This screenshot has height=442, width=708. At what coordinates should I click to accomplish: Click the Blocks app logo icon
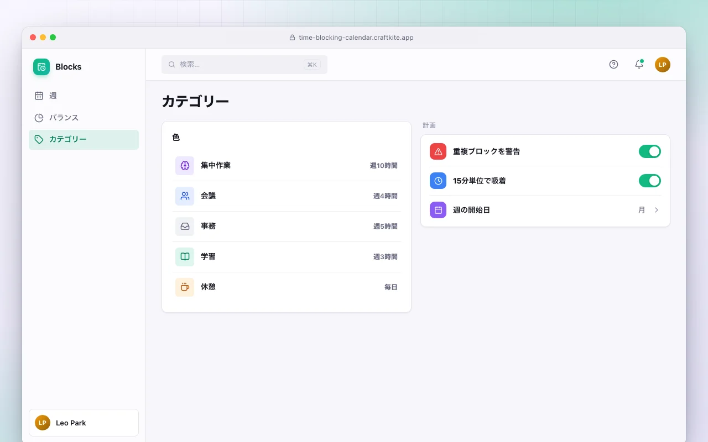[x=41, y=67]
